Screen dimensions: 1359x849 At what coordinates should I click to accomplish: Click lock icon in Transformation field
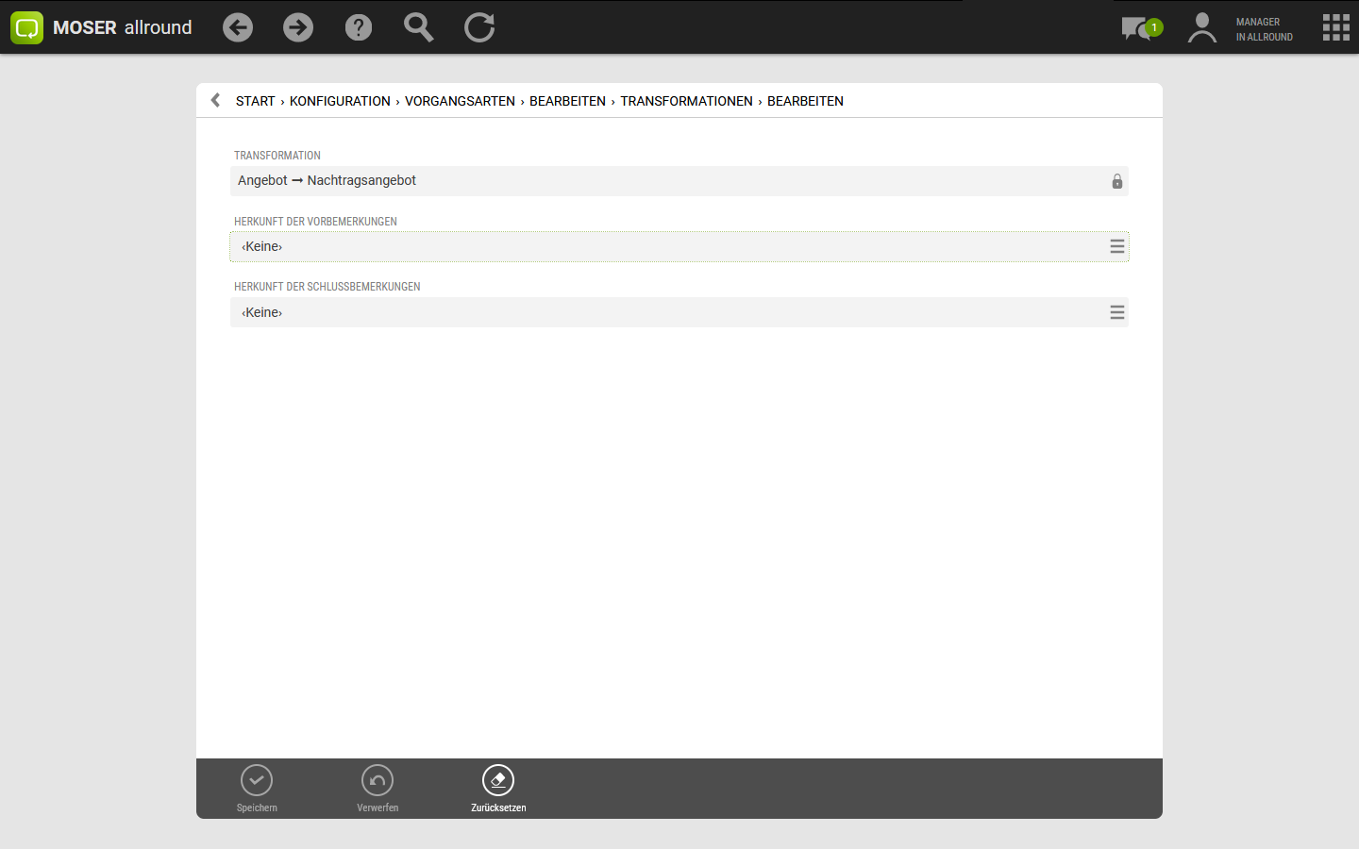point(1116,181)
